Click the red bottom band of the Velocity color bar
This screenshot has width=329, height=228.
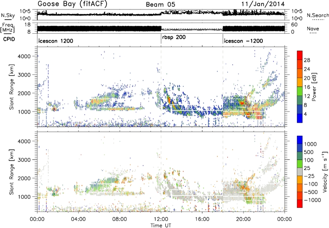tap(300, 203)
